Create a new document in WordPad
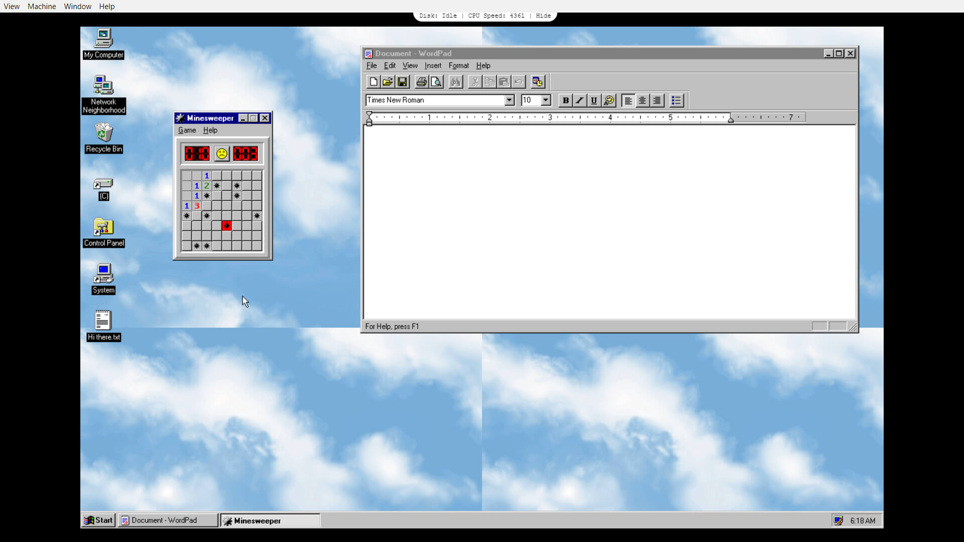This screenshot has height=542, width=964. coord(373,82)
